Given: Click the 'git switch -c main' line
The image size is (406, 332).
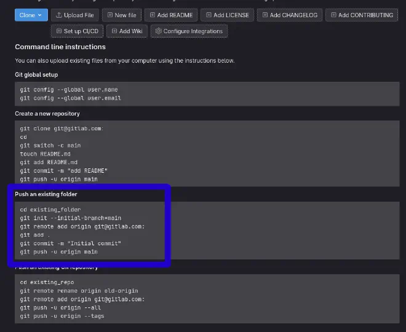Looking at the screenshot, I should [50, 146].
